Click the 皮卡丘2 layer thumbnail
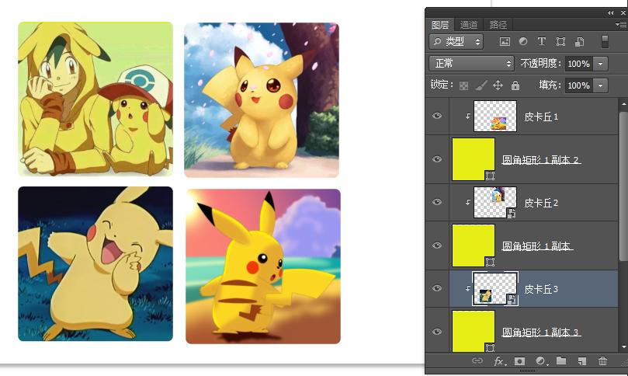Screen dimensions: 628x376 [x=495, y=203]
